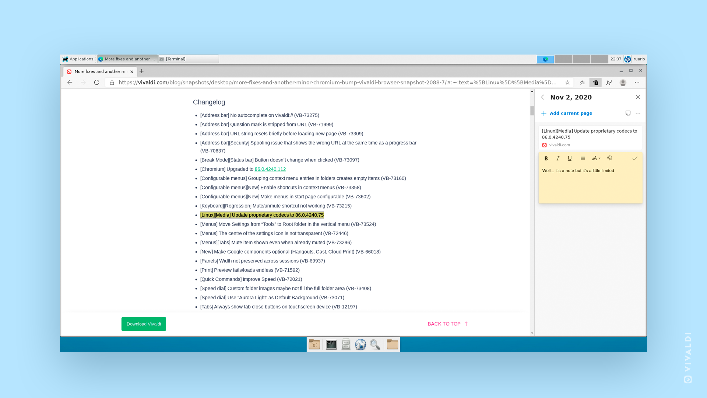Click BACK TO TOP link
707x398 pixels.
tap(448, 324)
